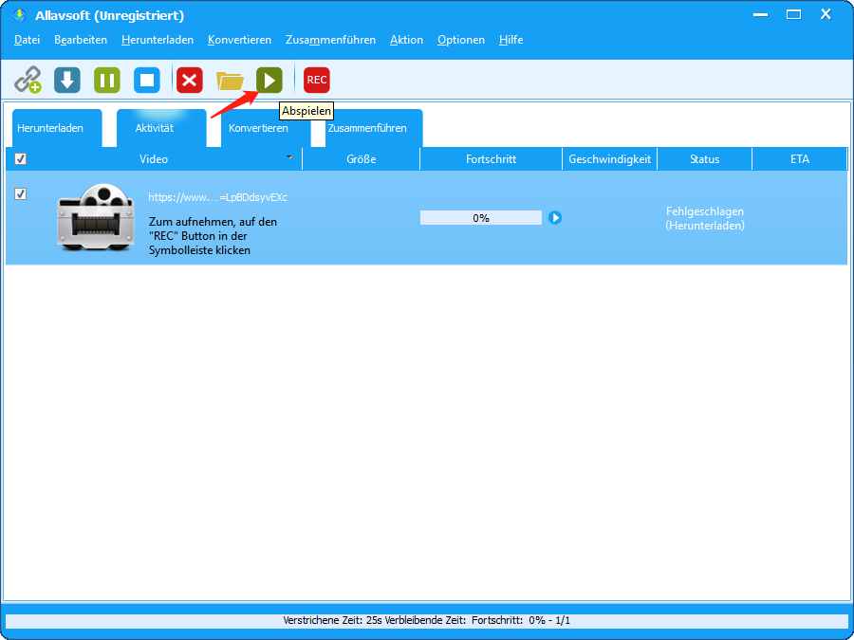
Task: Open the destination folder icon
Action: (x=230, y=81)
